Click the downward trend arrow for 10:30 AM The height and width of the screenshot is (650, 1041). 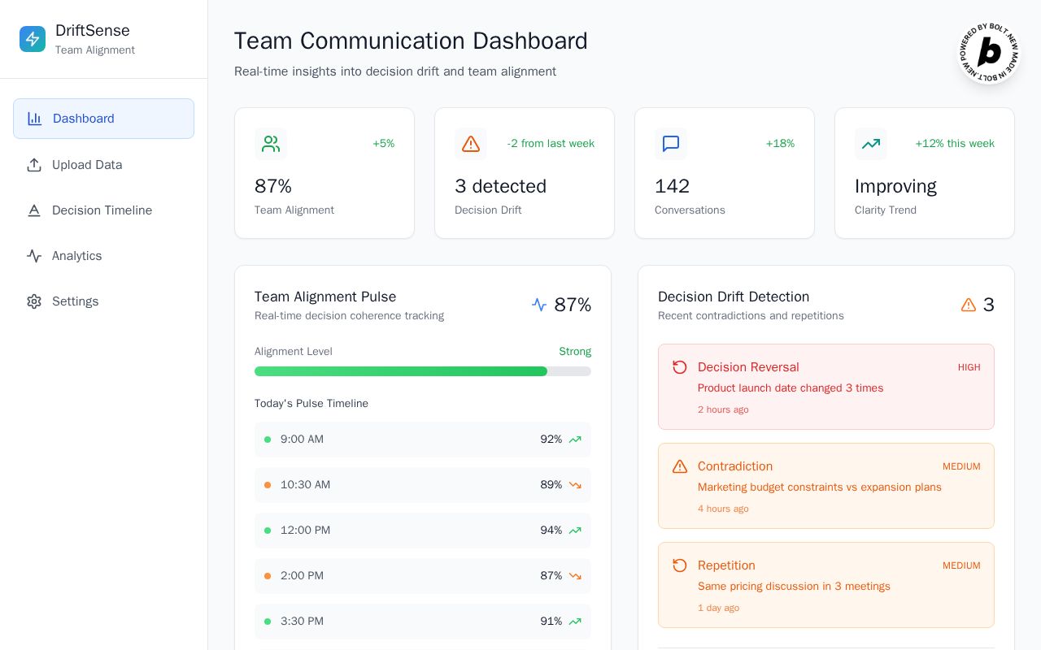[575, 485]
